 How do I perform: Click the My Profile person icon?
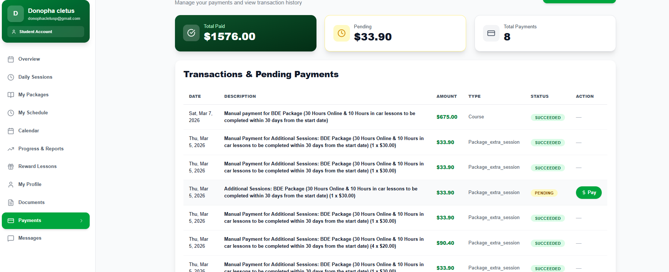[11, 185]
